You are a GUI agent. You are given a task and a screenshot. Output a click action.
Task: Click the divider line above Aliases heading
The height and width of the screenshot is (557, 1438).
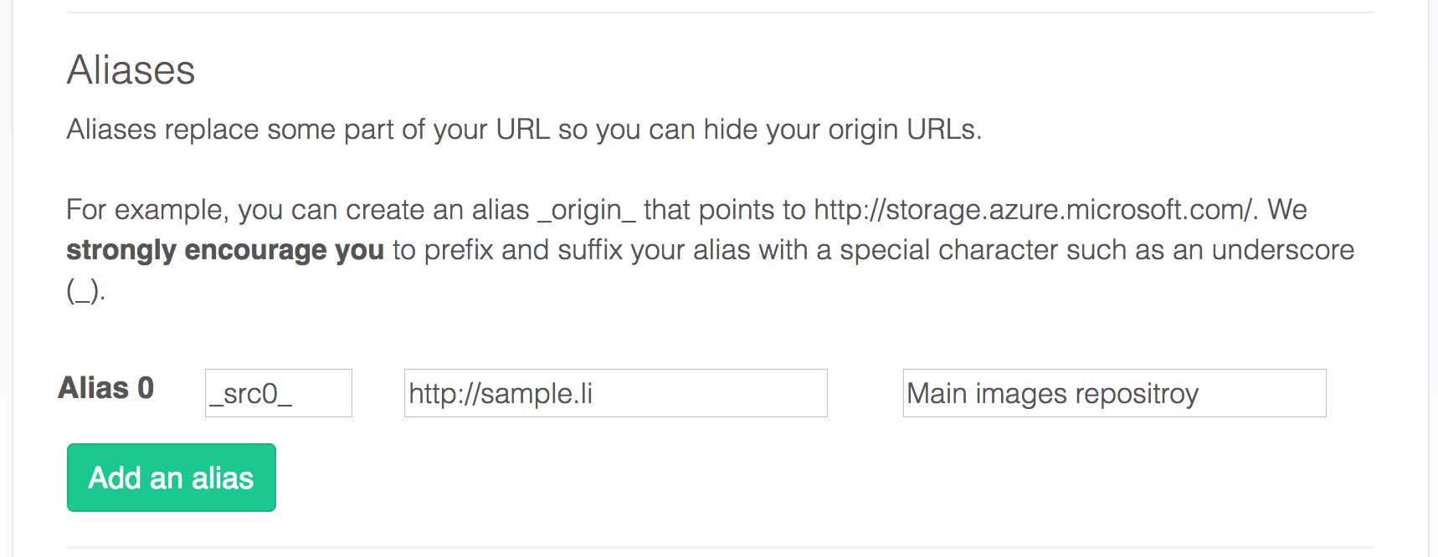pyautogui.click(x=720, y=13)
